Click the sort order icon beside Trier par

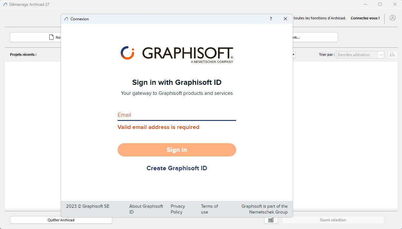(x=392, y=55)
